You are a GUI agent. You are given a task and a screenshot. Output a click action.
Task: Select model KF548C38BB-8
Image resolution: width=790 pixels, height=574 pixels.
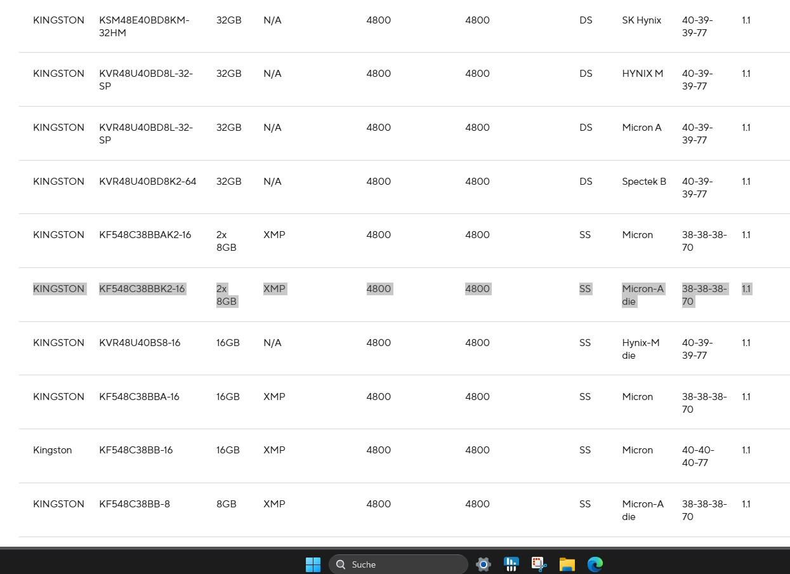click(x=135, y=504)
